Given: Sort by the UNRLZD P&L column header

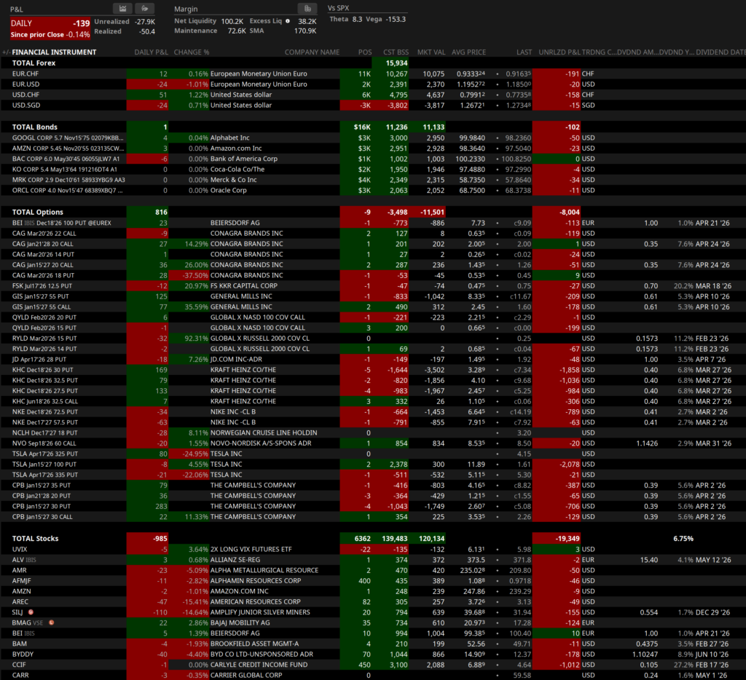Looking at the screenshot, I should (559, 52).
